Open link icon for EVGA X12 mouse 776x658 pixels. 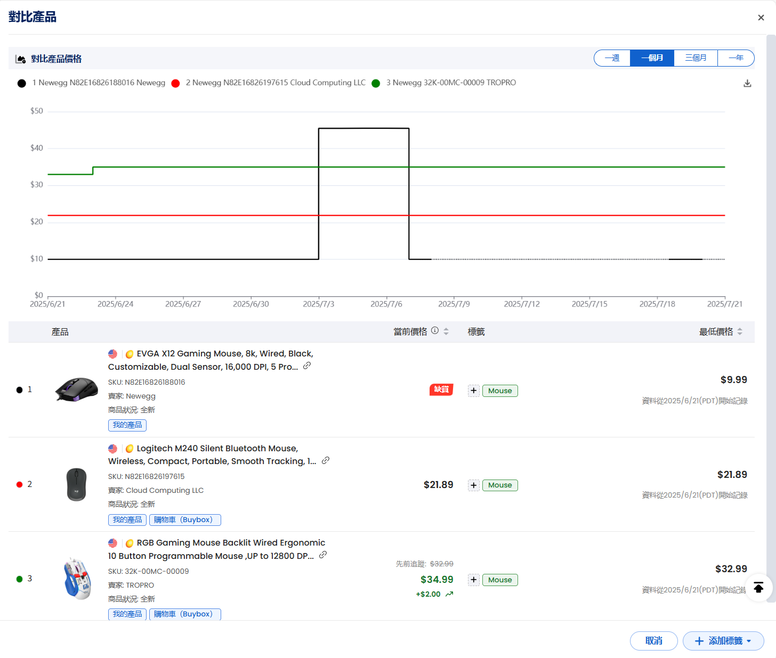pos(307,366)
